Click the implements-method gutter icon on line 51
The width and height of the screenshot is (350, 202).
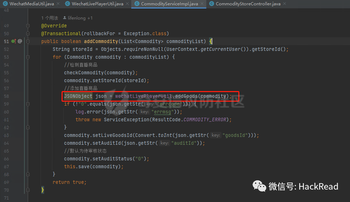pos(14,41)
